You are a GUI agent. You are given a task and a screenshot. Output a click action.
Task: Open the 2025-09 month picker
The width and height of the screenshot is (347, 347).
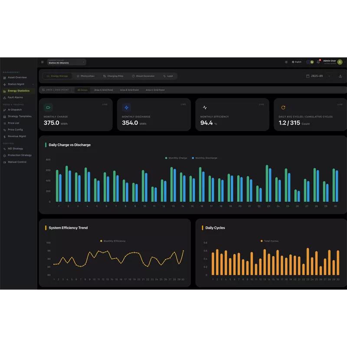pos(317,76)
